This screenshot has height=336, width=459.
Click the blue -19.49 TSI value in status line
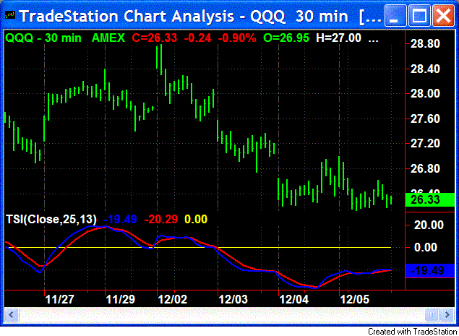120,219
